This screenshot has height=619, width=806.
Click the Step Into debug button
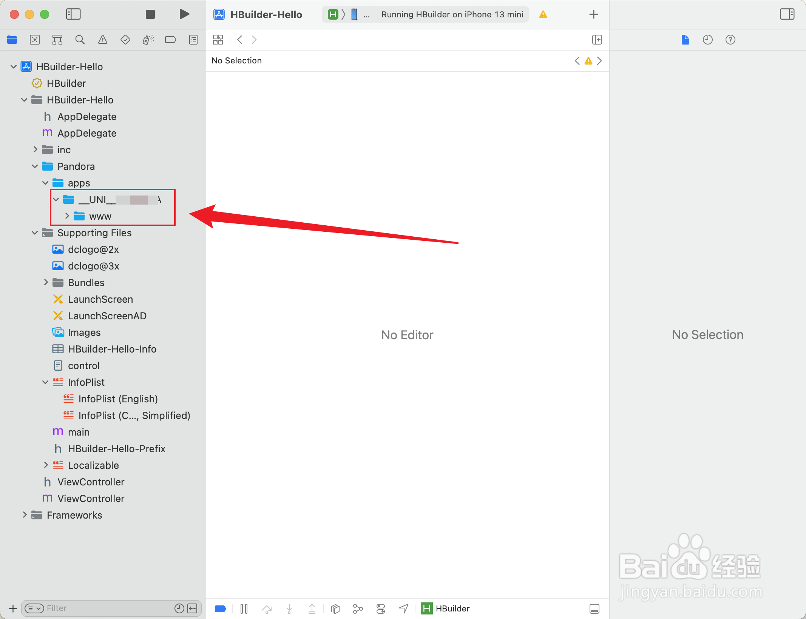tap(289, 608)
